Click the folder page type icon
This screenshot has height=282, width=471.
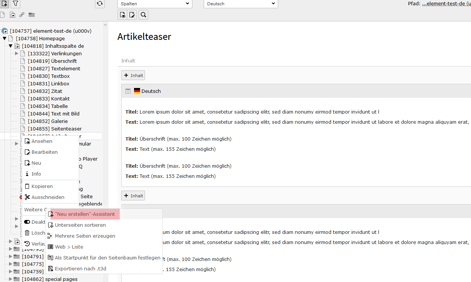(x=32, y=15)
